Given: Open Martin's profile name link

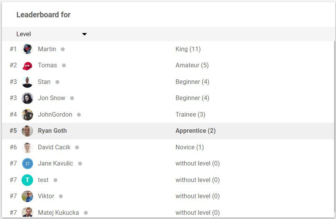Looking at the screenshot, I should (x=47, y=49).
